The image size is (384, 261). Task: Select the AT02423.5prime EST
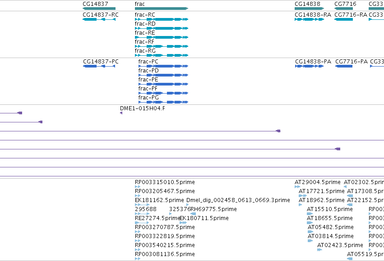coord(319,250)
